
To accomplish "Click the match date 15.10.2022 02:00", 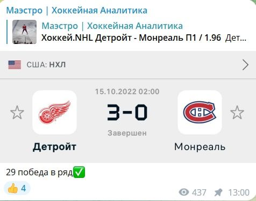I will tap(127, 92).
